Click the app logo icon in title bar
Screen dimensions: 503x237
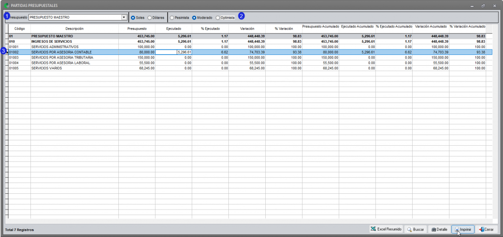click(x=6, y=5)
